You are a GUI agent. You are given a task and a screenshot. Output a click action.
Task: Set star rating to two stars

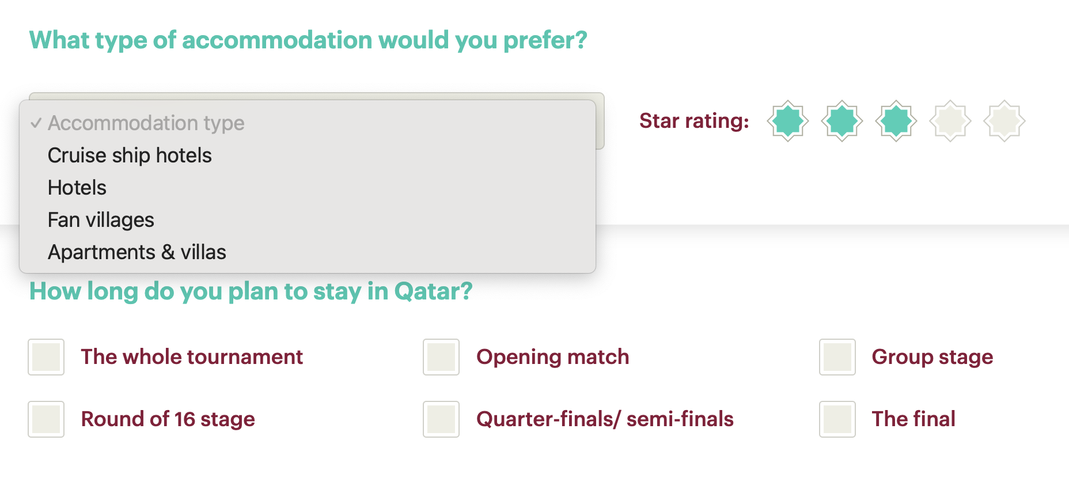point(841,121)
